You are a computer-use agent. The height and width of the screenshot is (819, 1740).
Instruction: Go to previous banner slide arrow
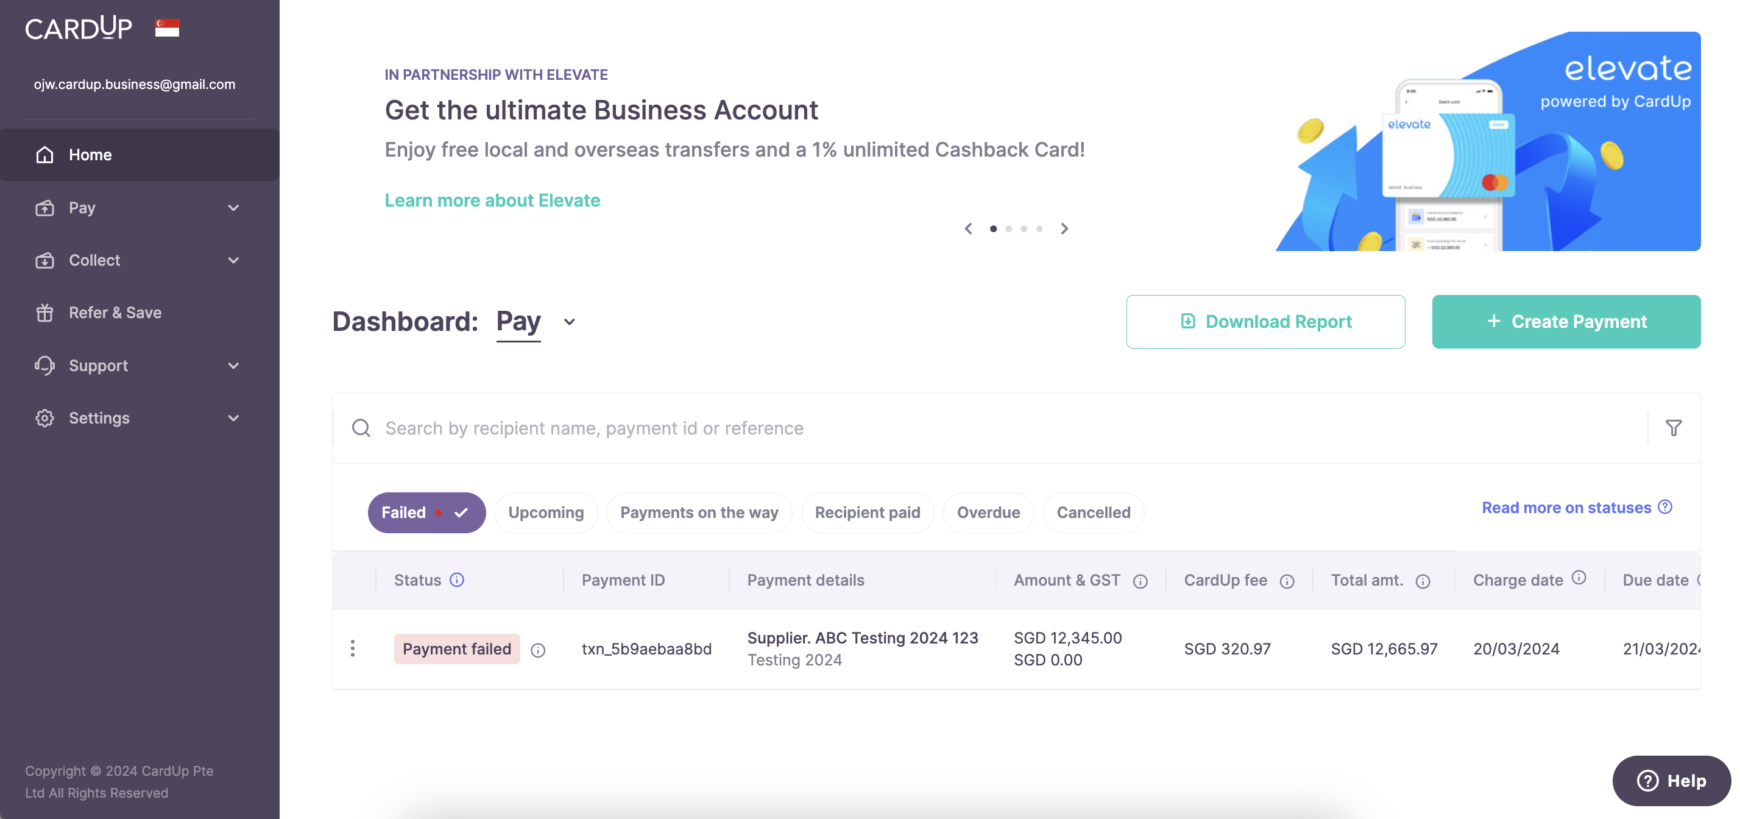pyautogui.click(x=969, y=229)
